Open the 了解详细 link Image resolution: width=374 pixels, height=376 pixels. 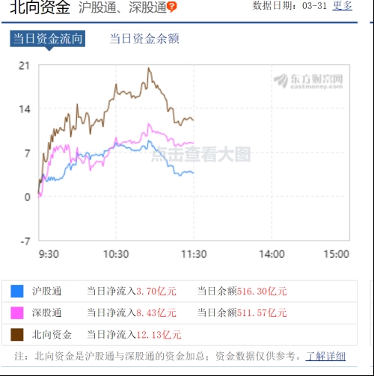(x=325, y=356)
